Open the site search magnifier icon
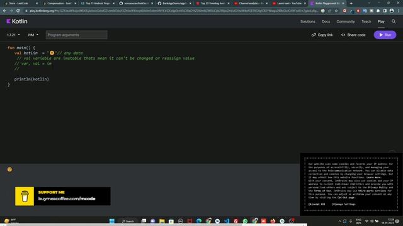This screenshot has height=226, width=403. 394,21
